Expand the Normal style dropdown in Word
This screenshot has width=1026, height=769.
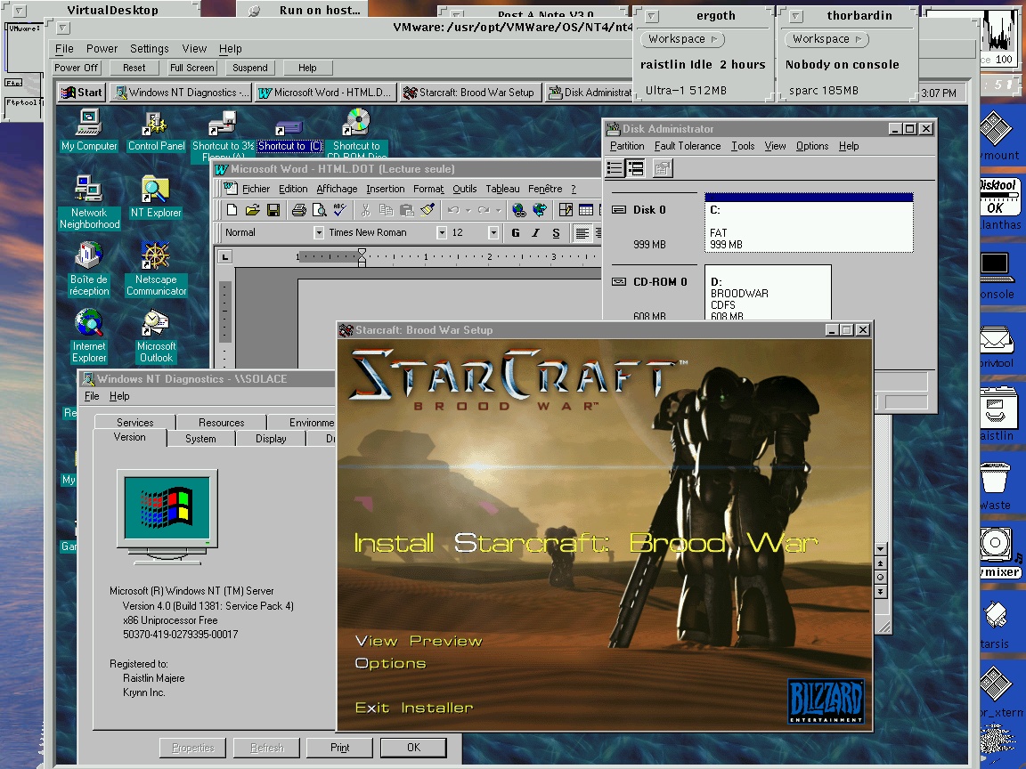pyautogui.click(x=319, y=233)
